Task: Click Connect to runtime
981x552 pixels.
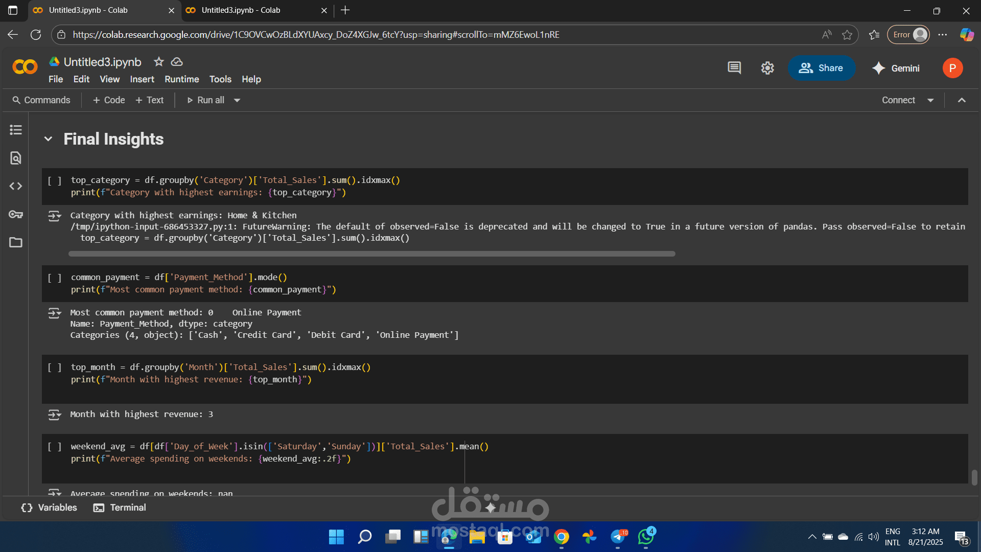Action: (x=898, y=100)
